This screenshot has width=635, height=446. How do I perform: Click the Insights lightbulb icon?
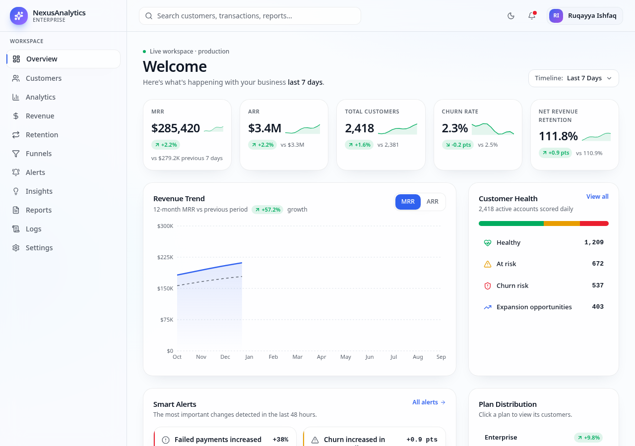pyautogui.click(x=16, y=191)
